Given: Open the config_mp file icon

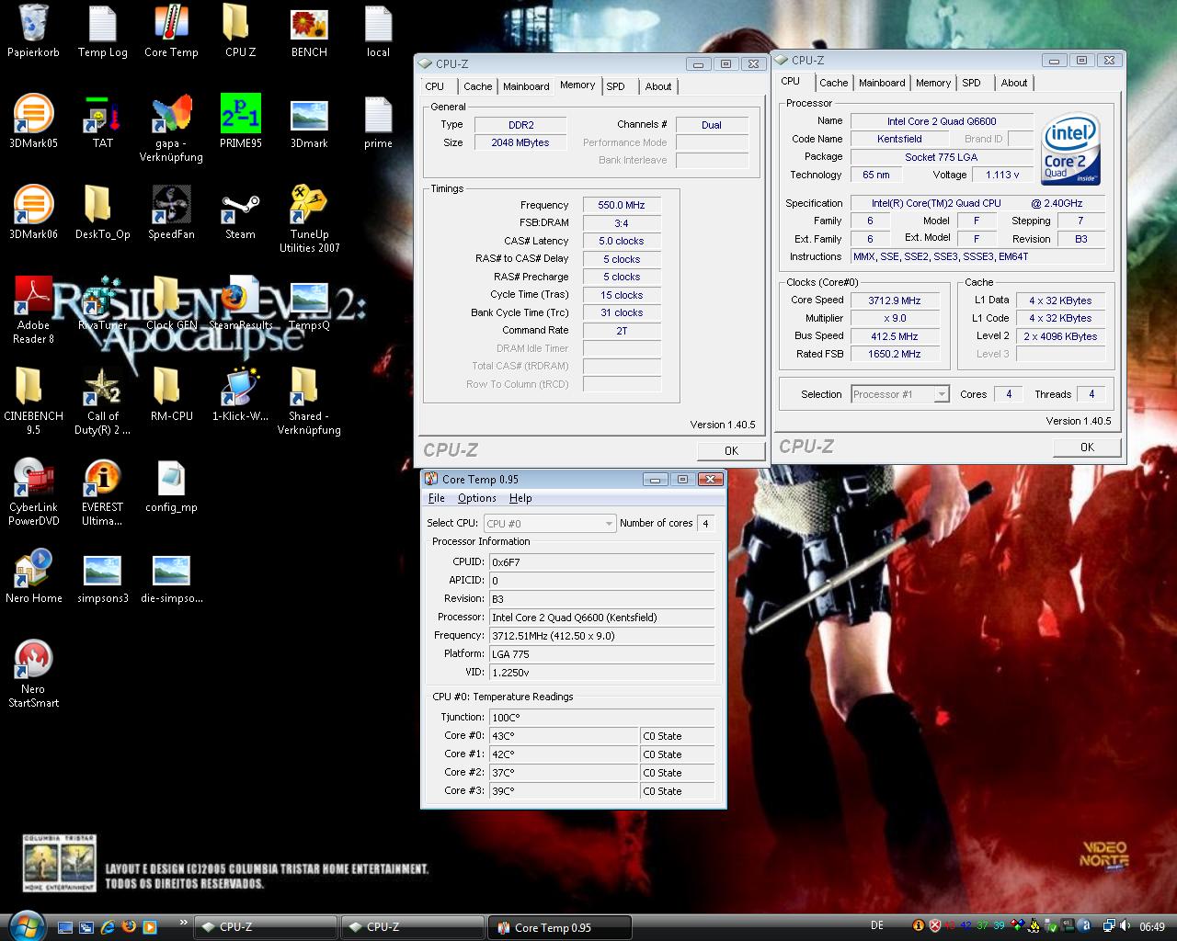Looking at the screenshot, I should 171,485.
